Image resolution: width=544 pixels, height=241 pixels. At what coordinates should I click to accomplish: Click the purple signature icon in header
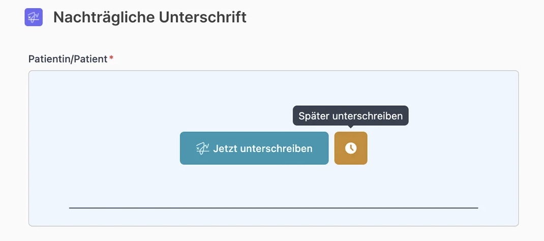click(x=34, y=17)
